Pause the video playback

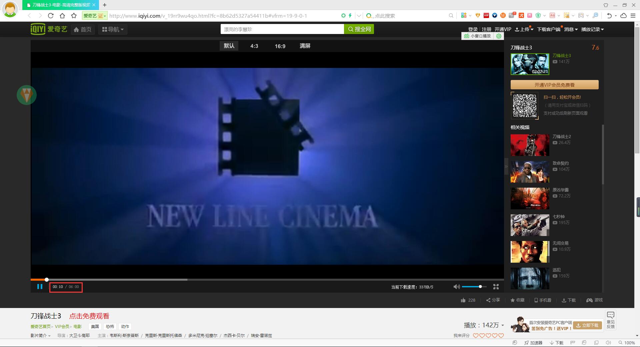(x=40, y=287)
